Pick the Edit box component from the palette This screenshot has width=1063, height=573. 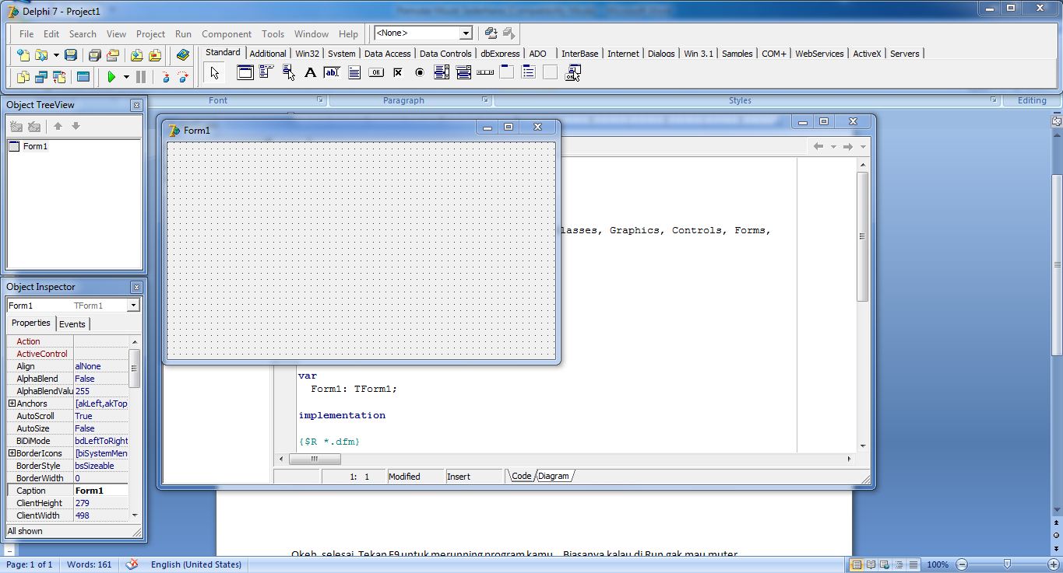(332, 72)
